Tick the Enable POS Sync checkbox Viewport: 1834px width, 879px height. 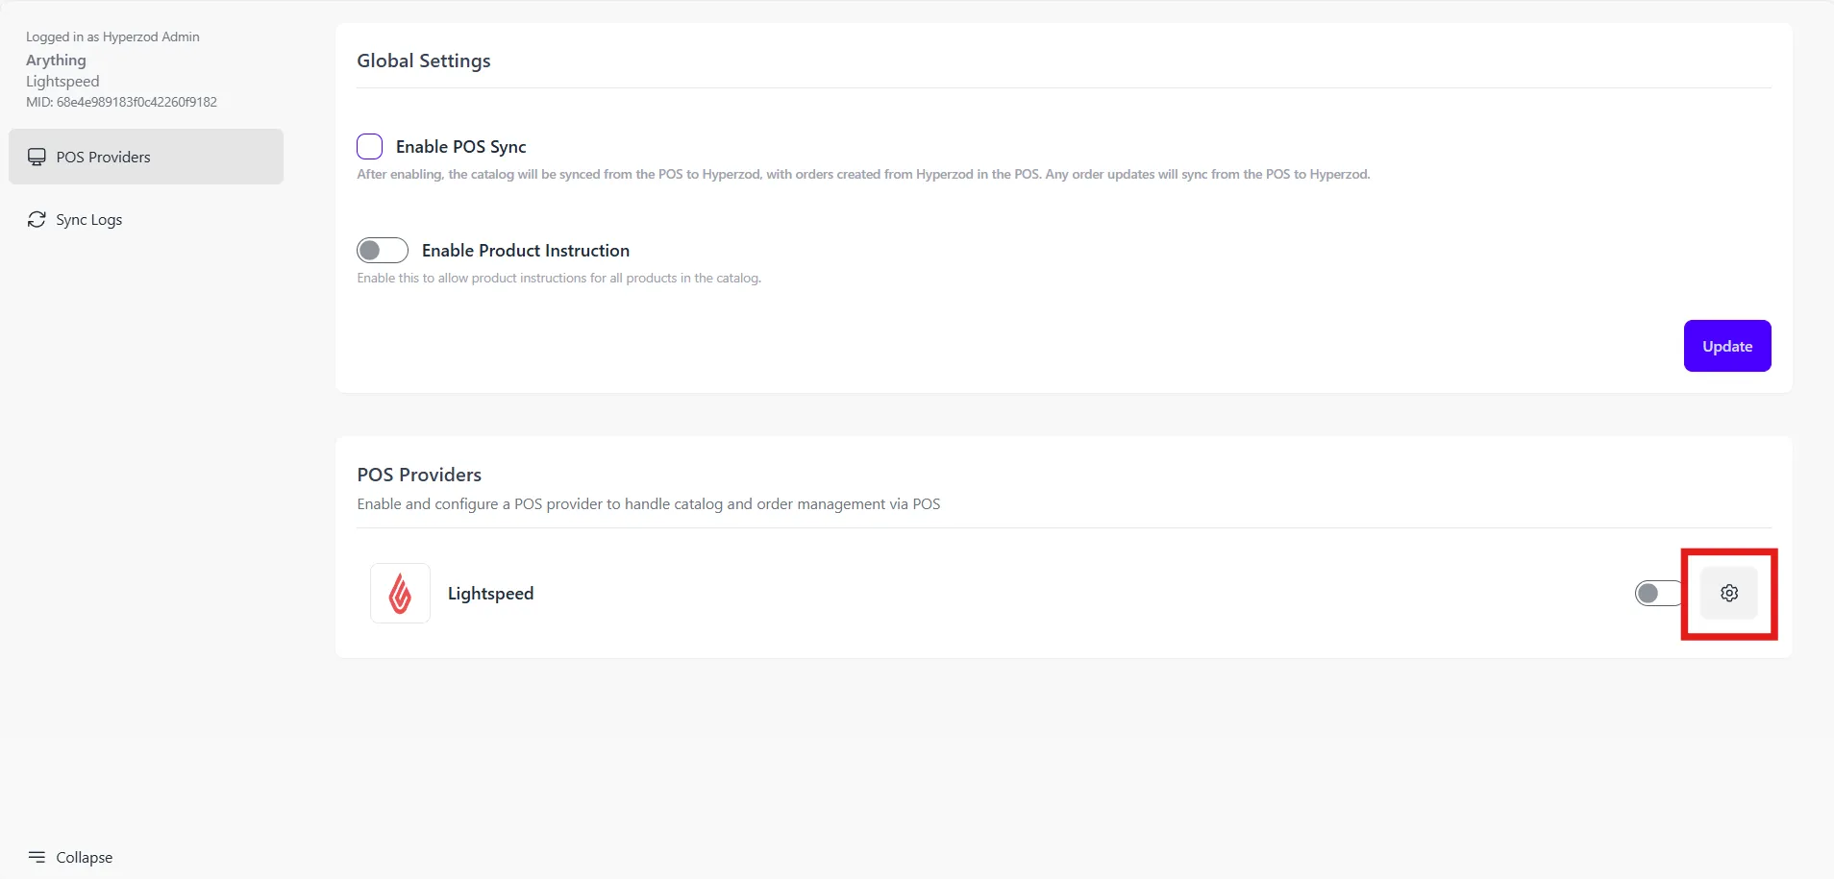coord(369,146)
